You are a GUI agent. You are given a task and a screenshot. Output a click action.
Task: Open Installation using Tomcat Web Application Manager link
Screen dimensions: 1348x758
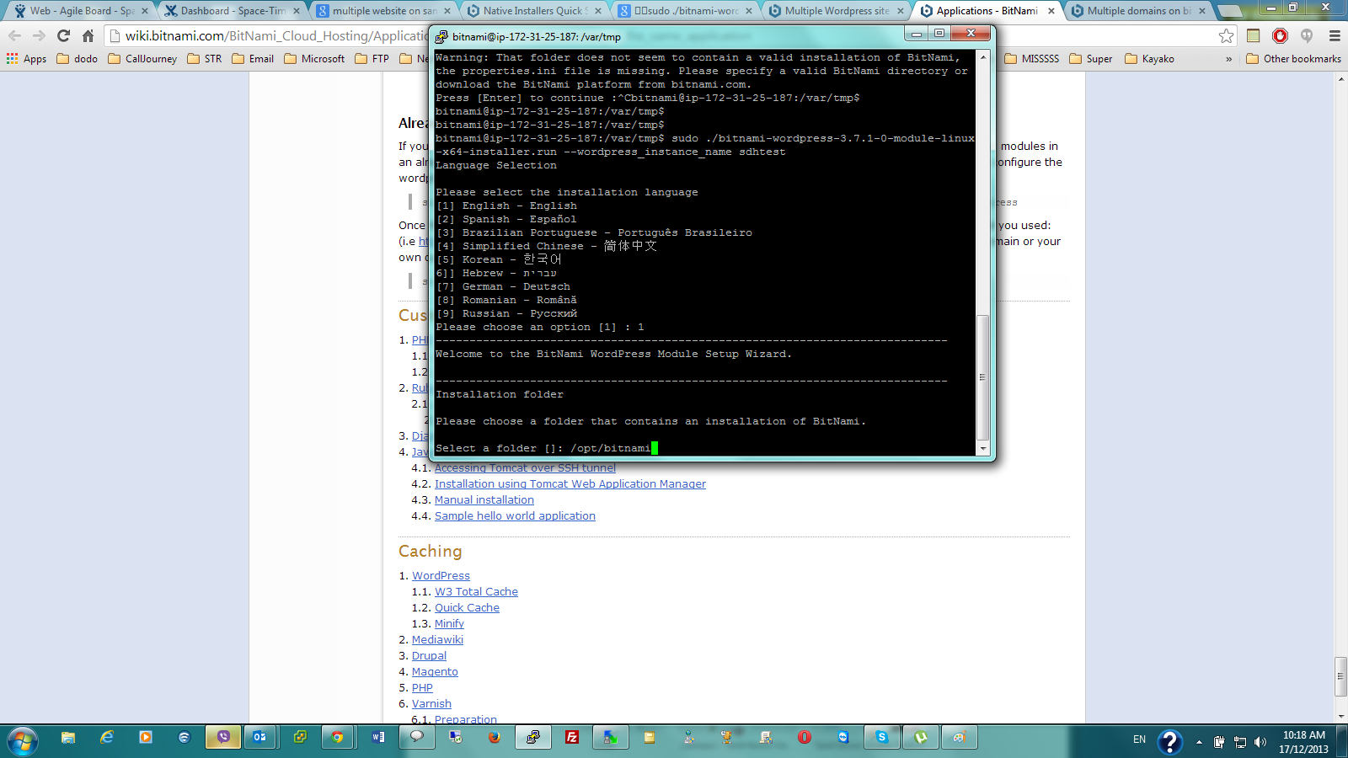pos(570,484)
